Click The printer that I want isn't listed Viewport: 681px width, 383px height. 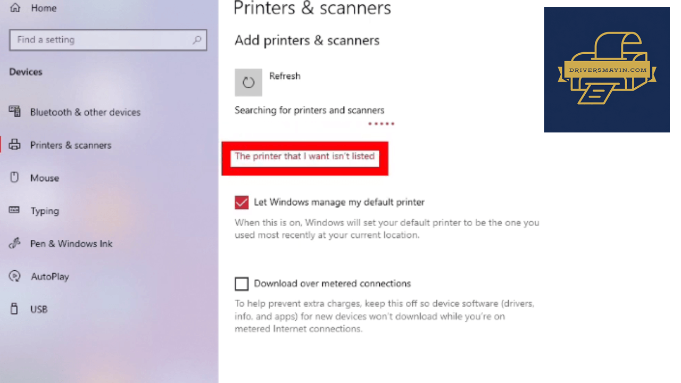(x=305, y=156)
